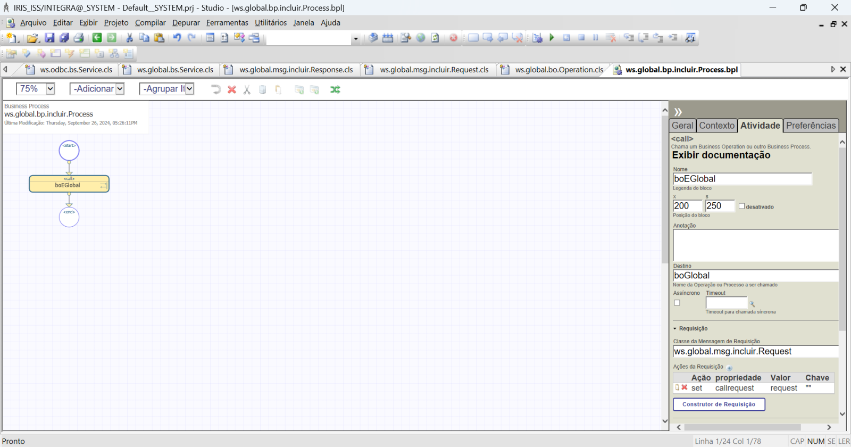Toggle the desativado checkbox

click(x=741, y=206)
